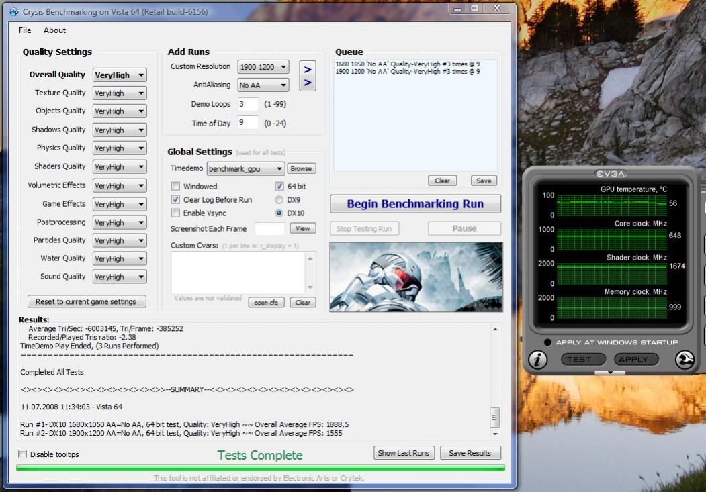The width and height of the screenshot is (706, 492).
Task: Click the Time of Day input field
Action: [248, 123]
